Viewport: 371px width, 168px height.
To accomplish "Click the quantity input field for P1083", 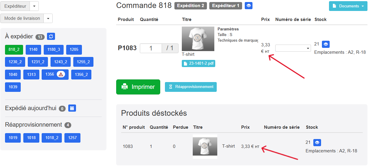I will pos(151,48).
